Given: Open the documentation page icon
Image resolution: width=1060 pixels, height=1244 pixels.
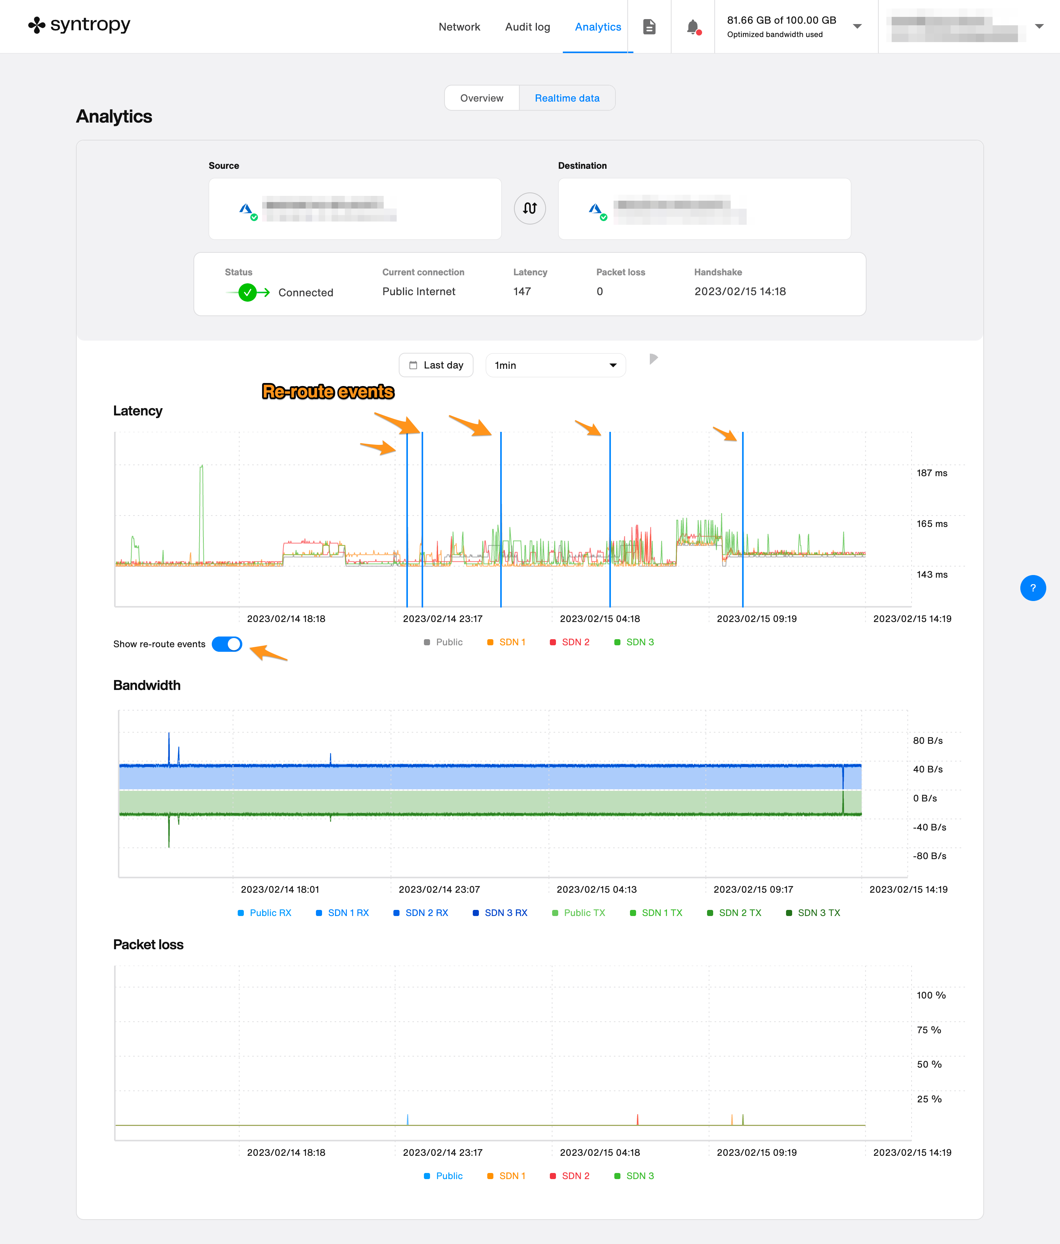Looking at the screenshot, I should [649, 27].
